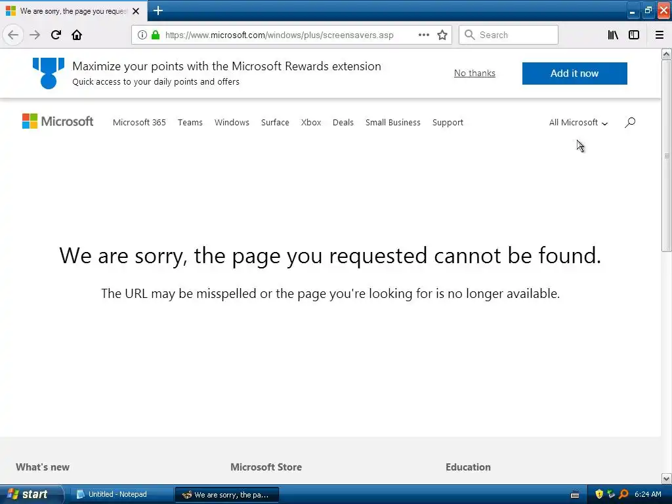Screen dimensions: 672x504
Task: Click the forward navigation arrow
Action: pyautogui.click(x=35, y=35)
